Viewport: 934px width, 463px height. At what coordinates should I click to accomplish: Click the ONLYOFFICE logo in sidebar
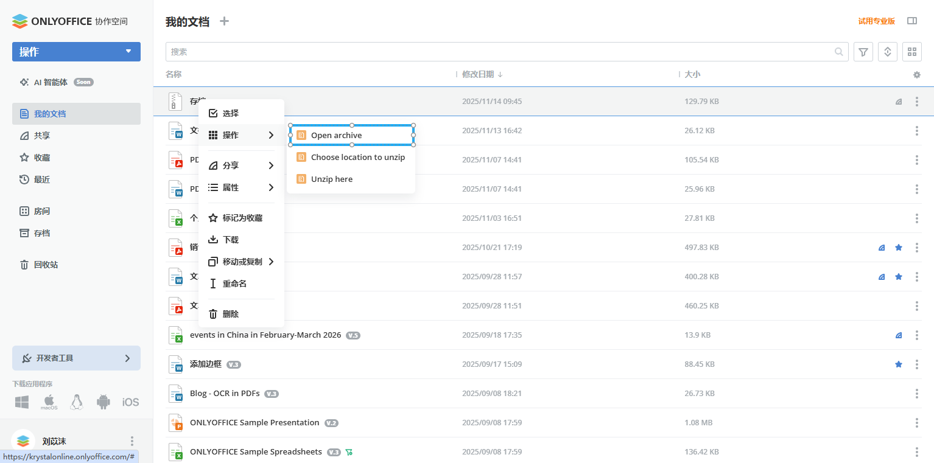[x=70, y=21]
